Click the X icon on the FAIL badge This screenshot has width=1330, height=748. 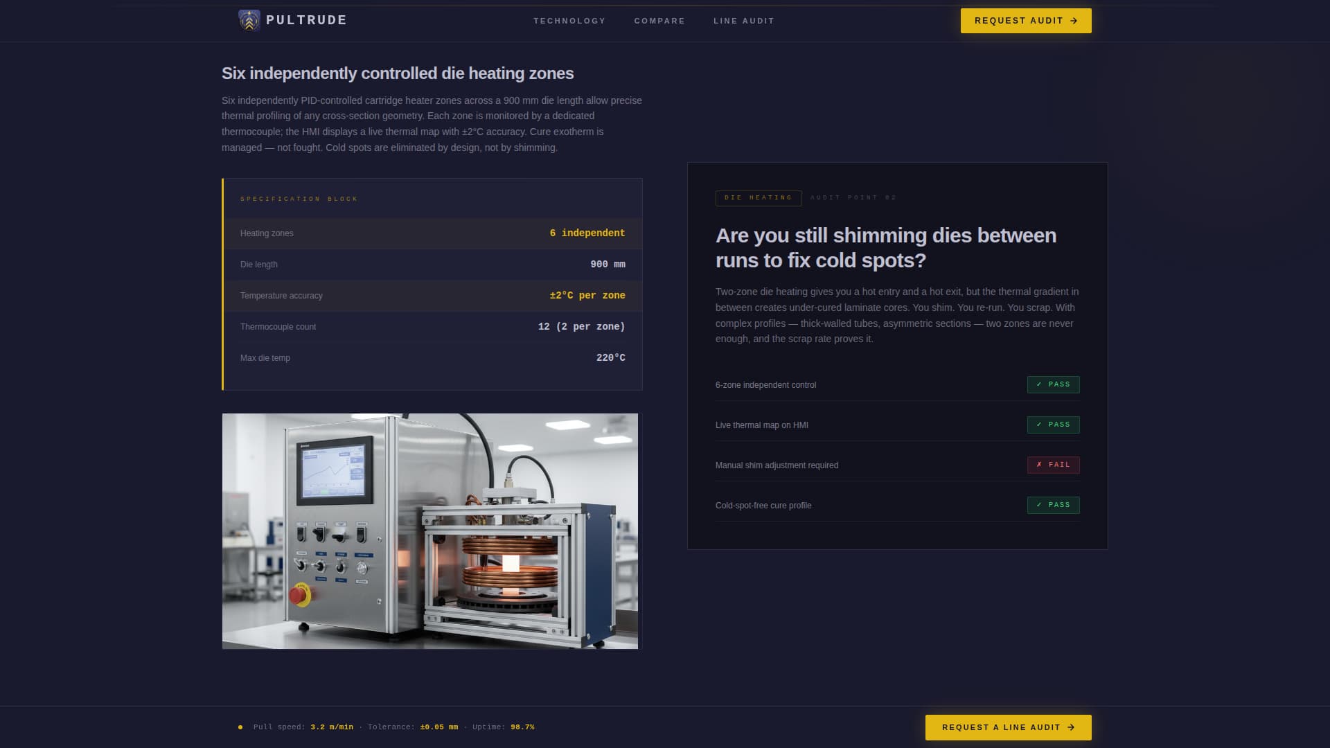click(1038, 465)
